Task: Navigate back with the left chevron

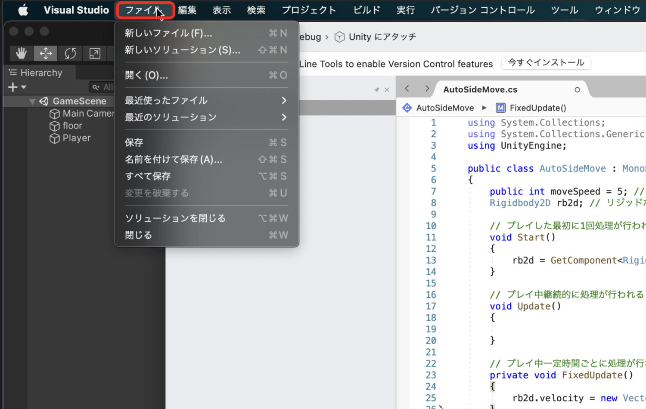Action: click(x=407, y=89)
